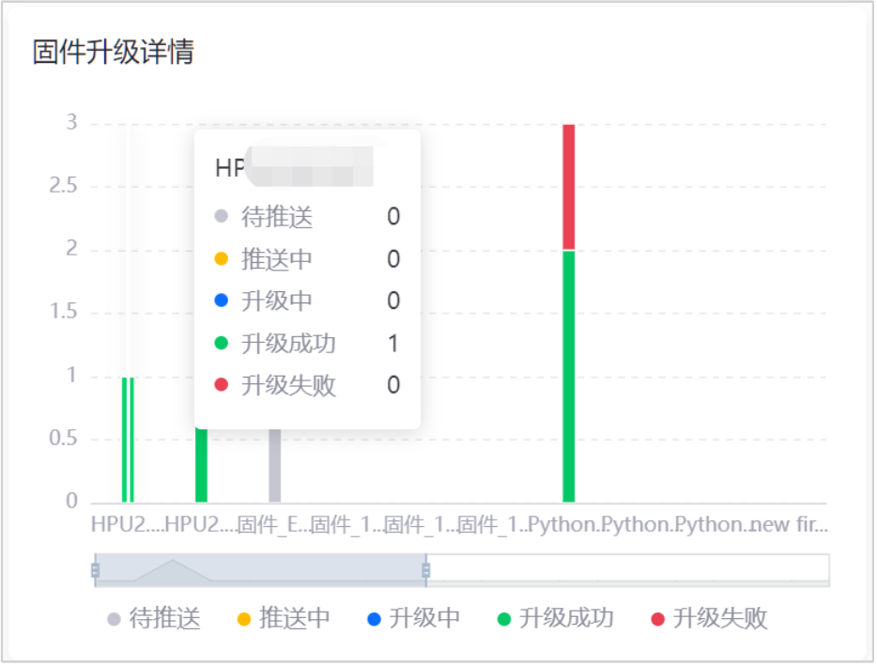Hide the 推送中 series via the bottom legend

click(284, 618)
